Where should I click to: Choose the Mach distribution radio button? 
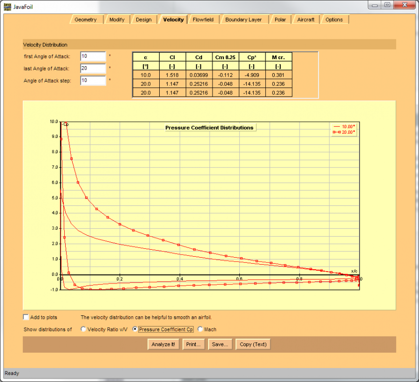[200, 329]
